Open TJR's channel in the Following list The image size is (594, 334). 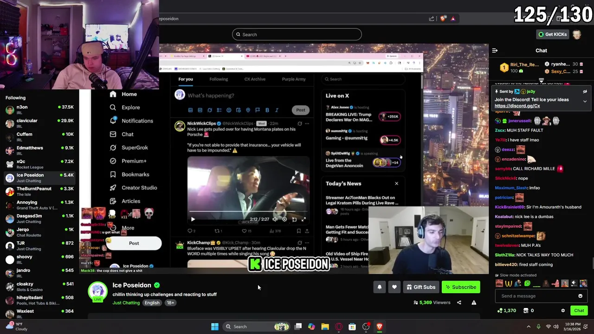39,246
